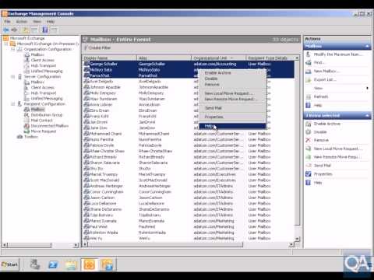Choose Send Mail in the context menu
The image size is (374, 280).
click(x=232, y=108)
